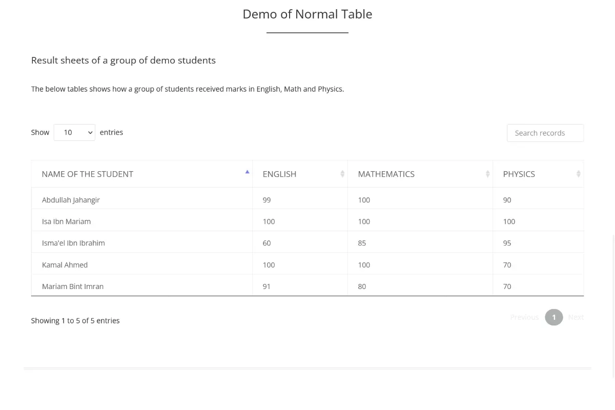The width and height of the screenshot is (615, 410).
Task: Click sort arrow icon in Name column
Action: [247, 172]
